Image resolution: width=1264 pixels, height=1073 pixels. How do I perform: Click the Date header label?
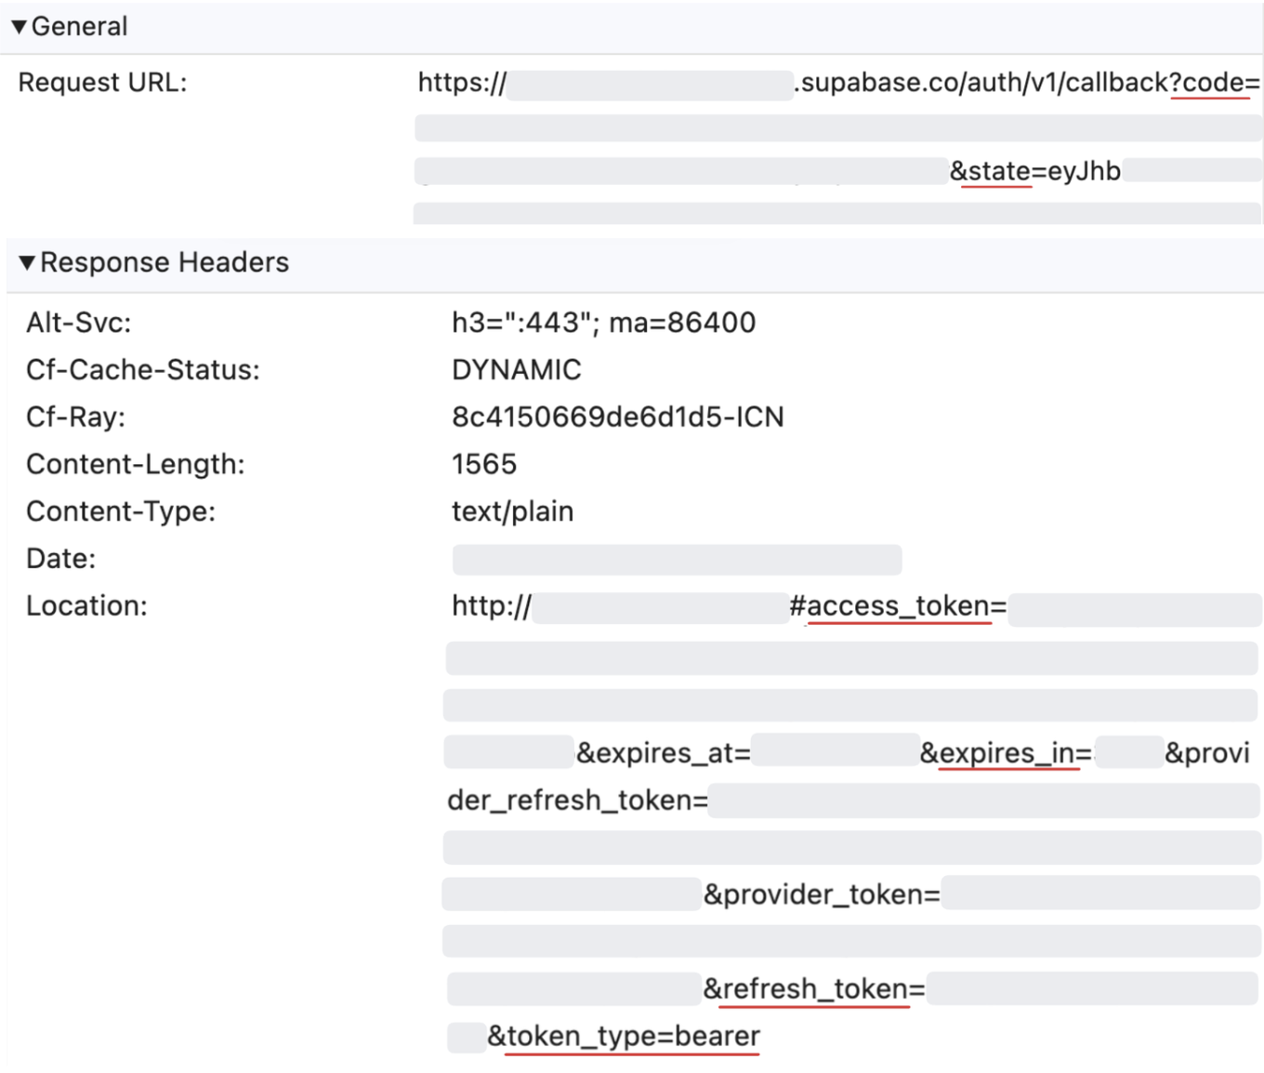[x=59, y=558]
